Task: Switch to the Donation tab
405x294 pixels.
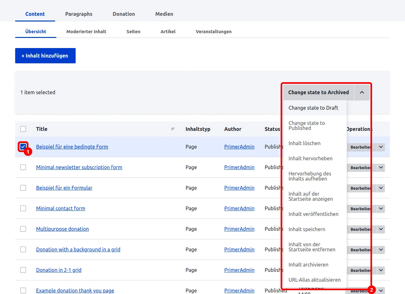Action: pyautogui.click(x=124, y=14)
